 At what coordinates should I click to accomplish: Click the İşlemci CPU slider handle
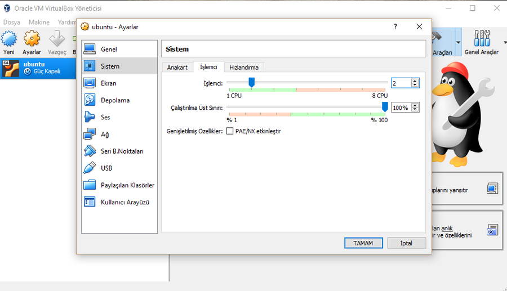(251, 83)
